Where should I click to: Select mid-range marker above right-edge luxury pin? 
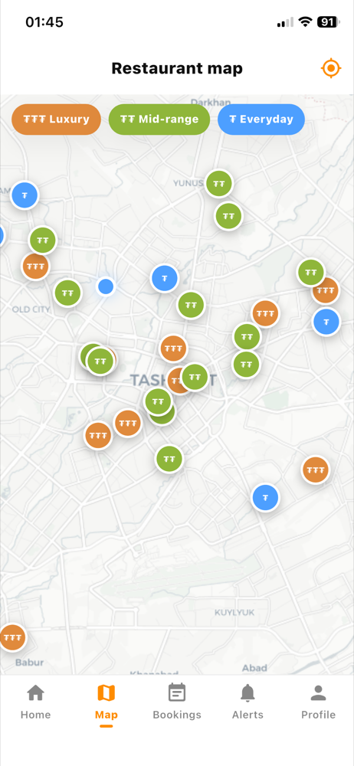[311, 273]
